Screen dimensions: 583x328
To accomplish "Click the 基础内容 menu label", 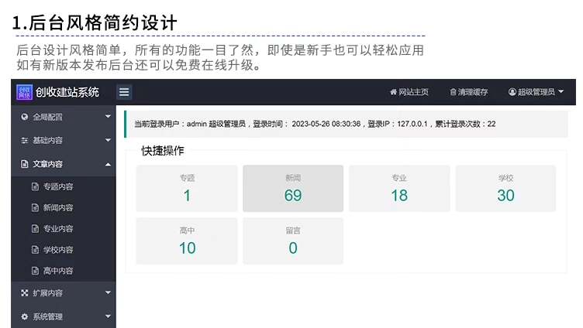I will tap(47, 140).
